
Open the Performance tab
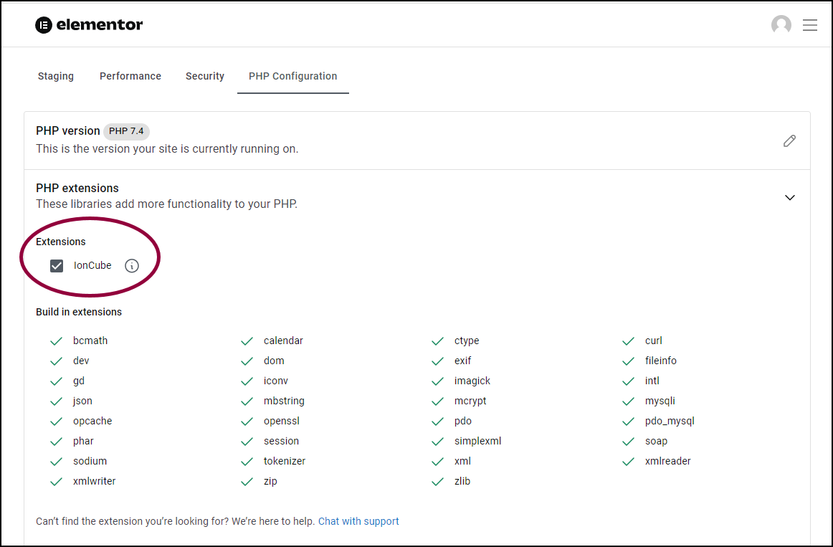(x=130, y=76)
